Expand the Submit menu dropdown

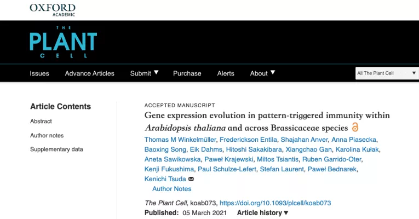(144, 73)
